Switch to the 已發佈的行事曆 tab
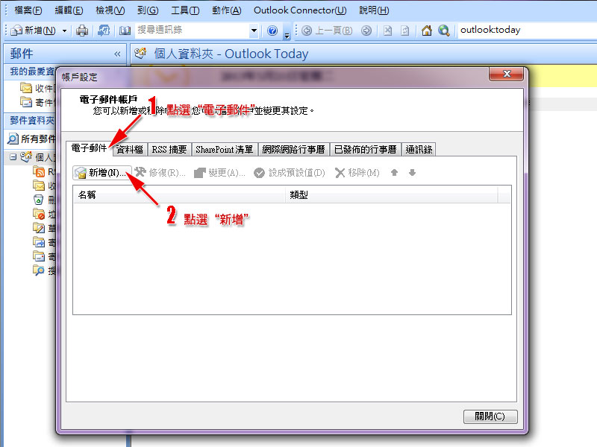The image size is (597, 447). [366, 150]
